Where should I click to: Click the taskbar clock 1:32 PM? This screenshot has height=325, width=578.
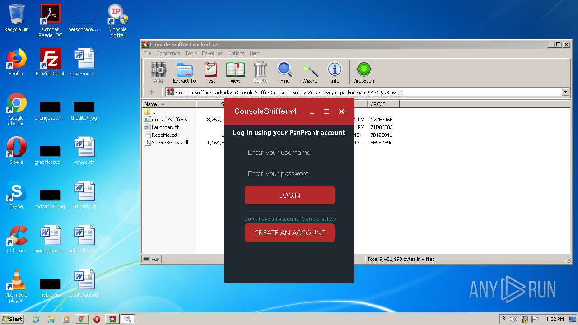[555, 319]
